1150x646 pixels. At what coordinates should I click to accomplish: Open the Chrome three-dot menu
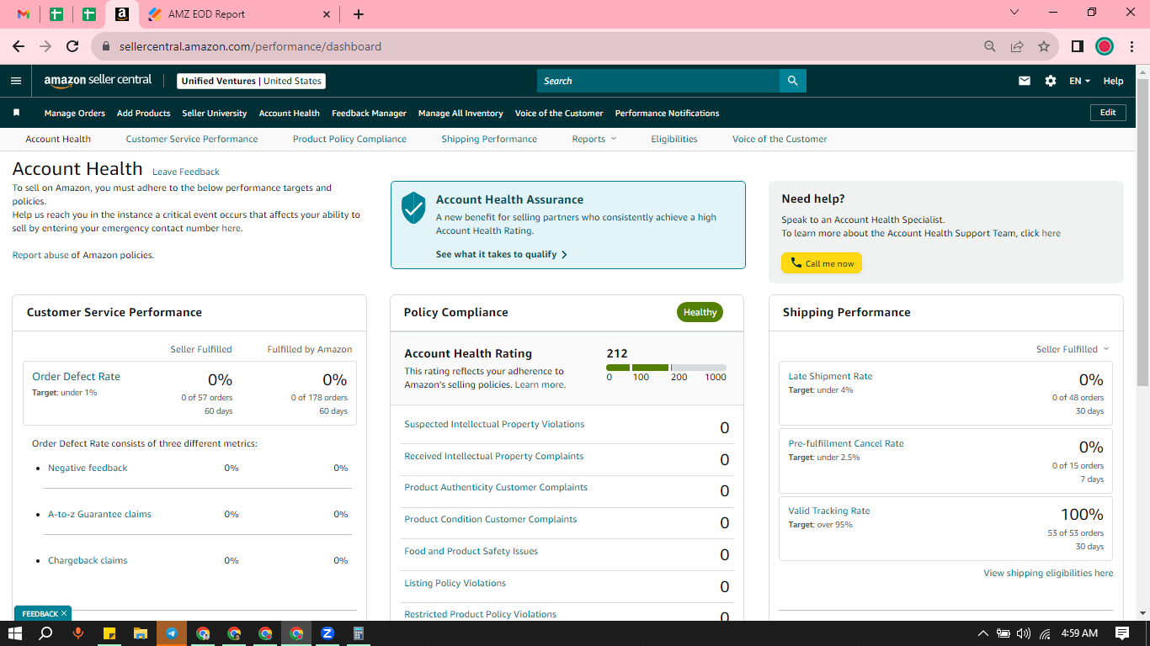(1131, 46)
